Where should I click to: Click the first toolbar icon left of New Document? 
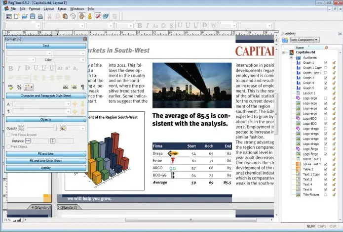(x=9, y=16)
